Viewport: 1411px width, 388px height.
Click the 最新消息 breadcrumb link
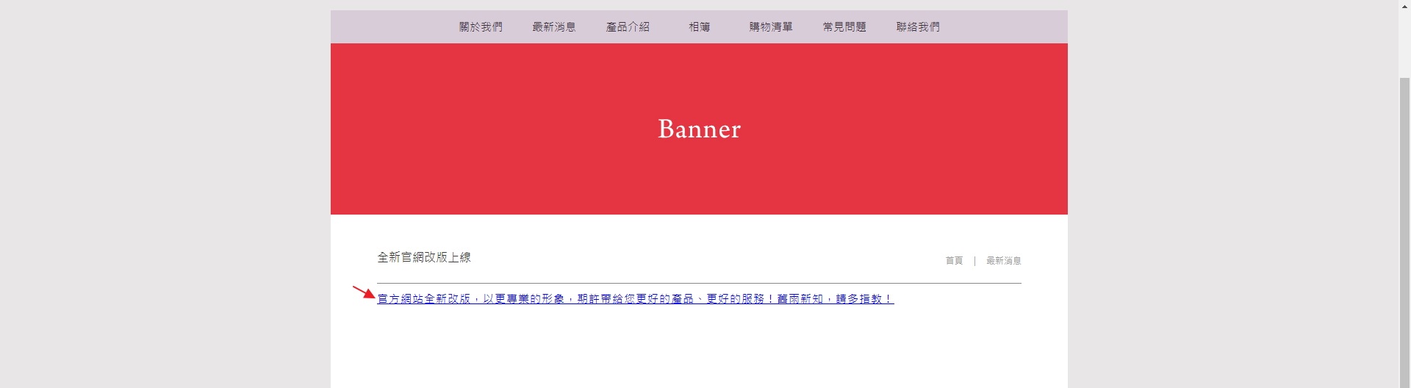(x=1003, y=261)
